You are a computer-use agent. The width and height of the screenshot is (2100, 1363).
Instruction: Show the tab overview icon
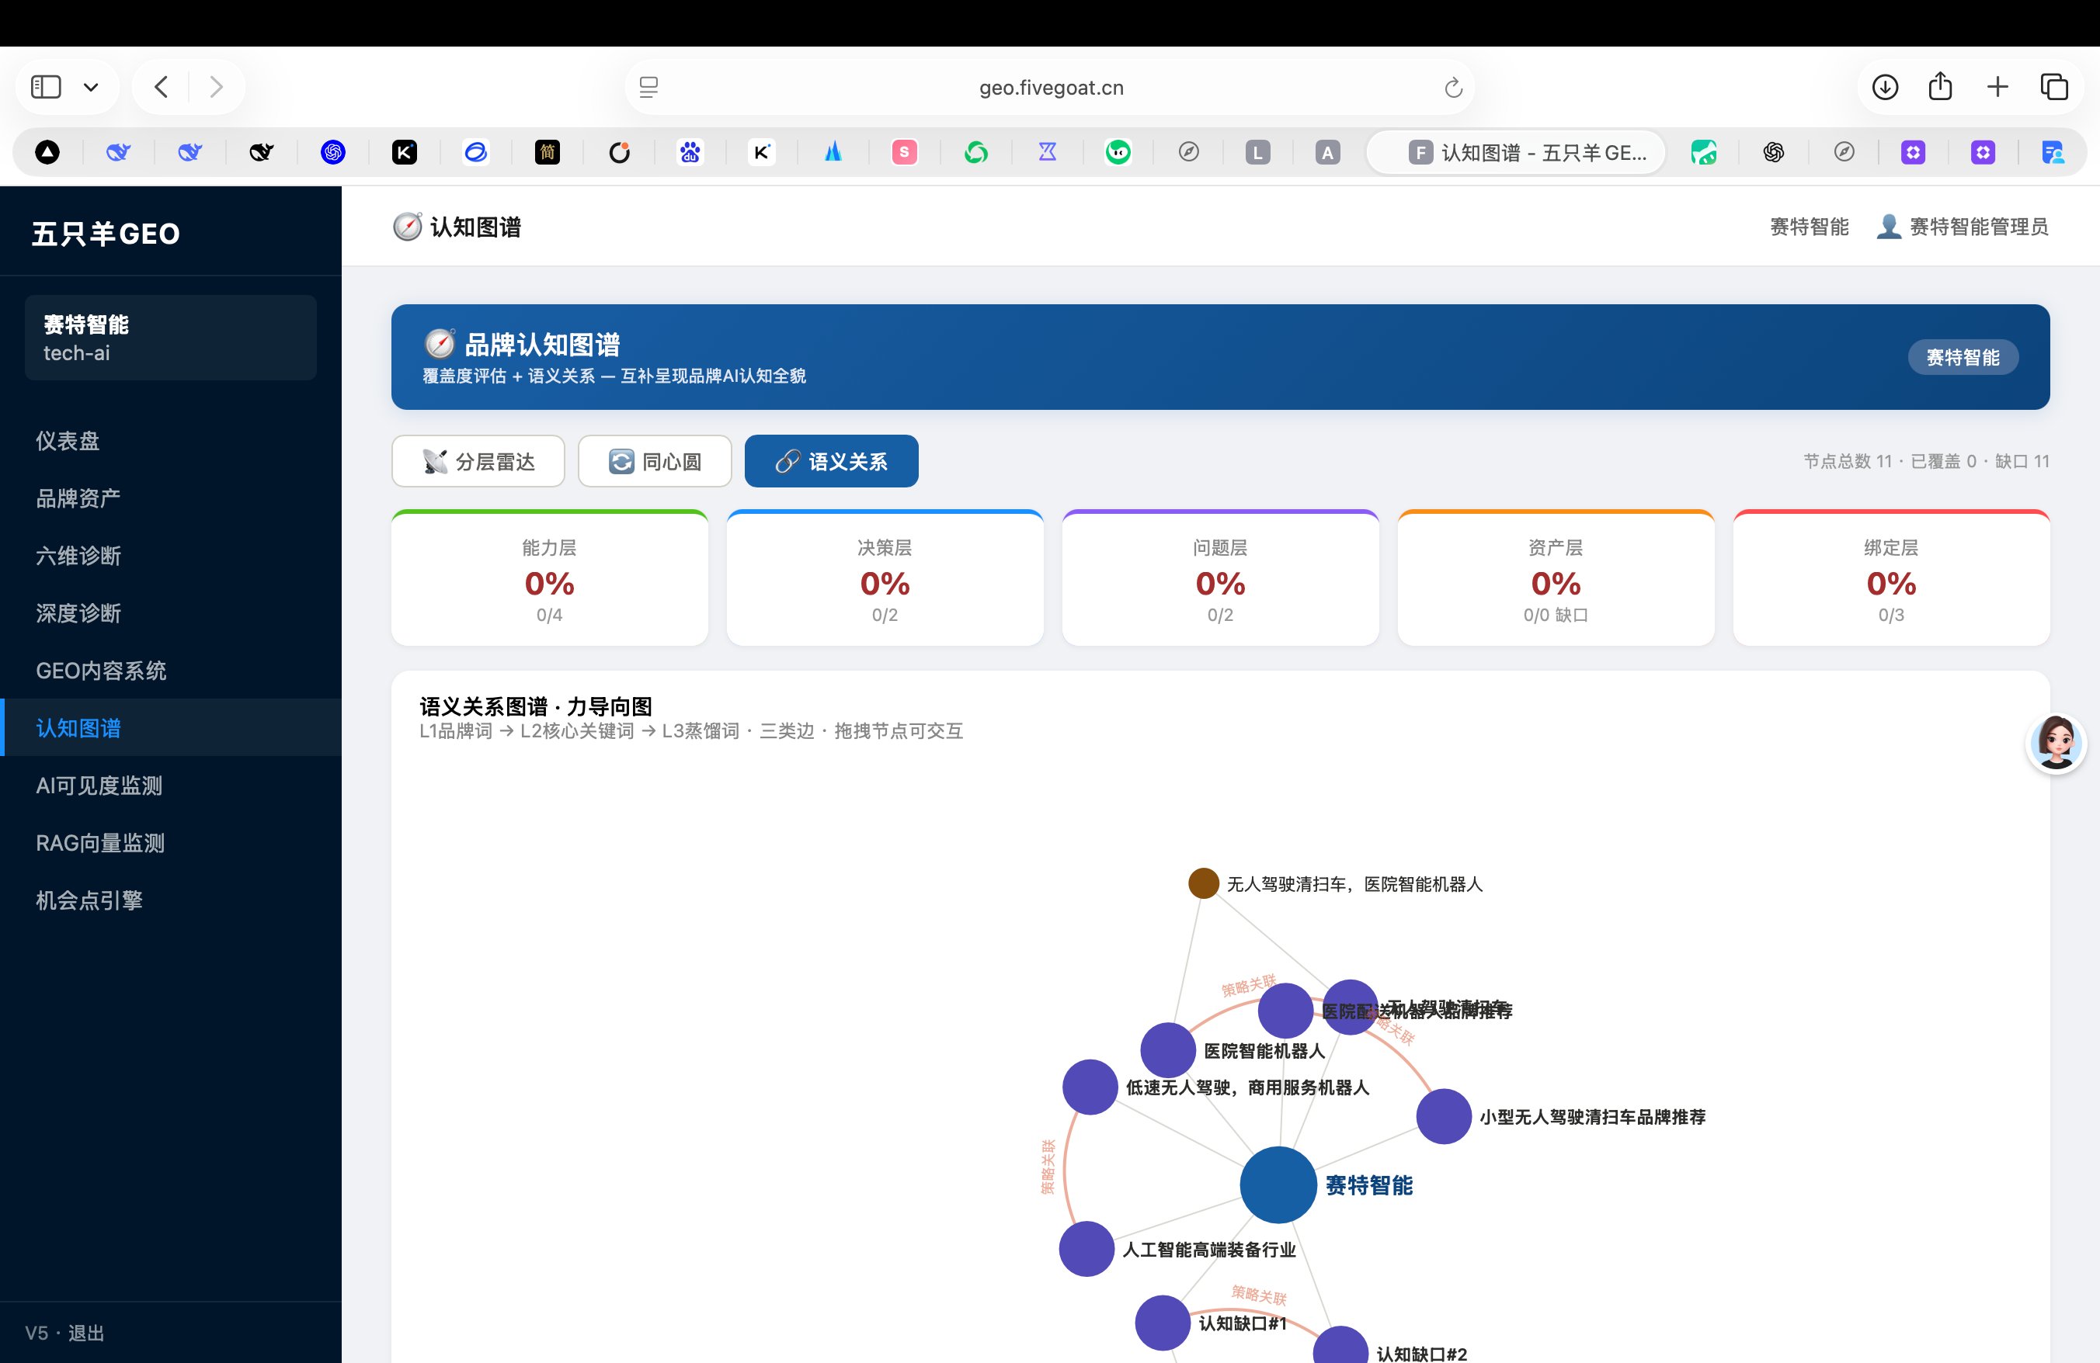pyautogui.click(x=2054, y=86)
